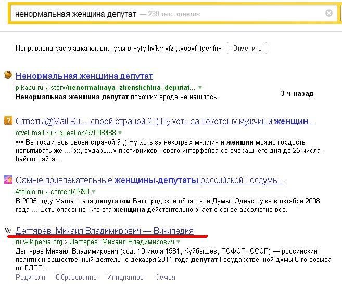342x289 pixels.
Task: Clear the search query with the X icon
Action: [x=328, y=14]
